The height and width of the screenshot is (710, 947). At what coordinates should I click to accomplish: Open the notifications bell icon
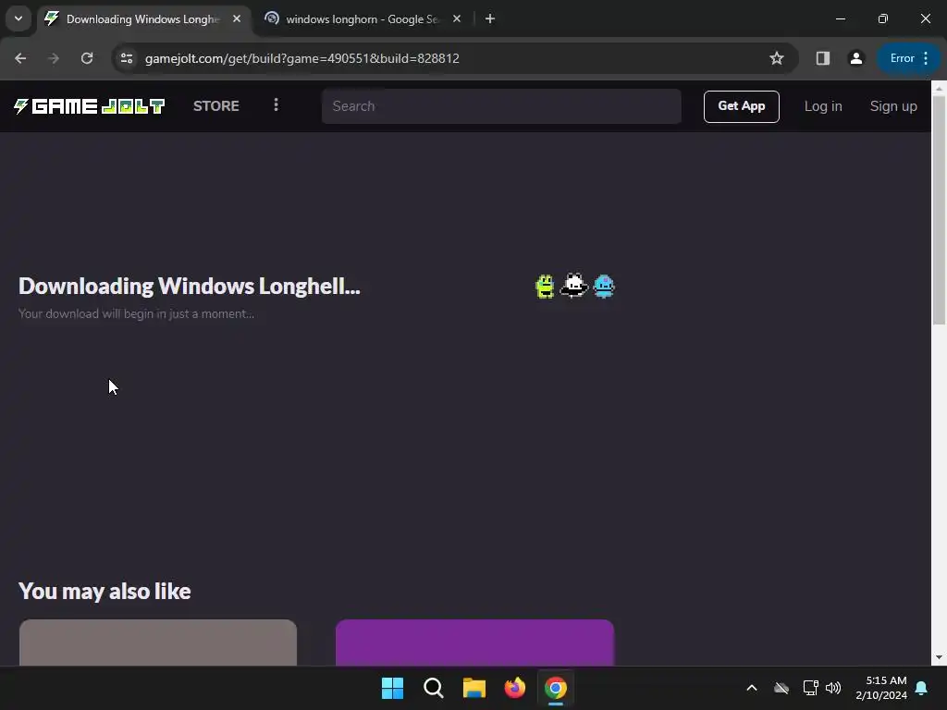click(x=922, y=688)
